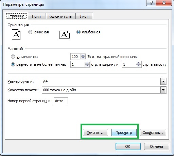Increase pages wide with up arrow

(x=87, y=63)
